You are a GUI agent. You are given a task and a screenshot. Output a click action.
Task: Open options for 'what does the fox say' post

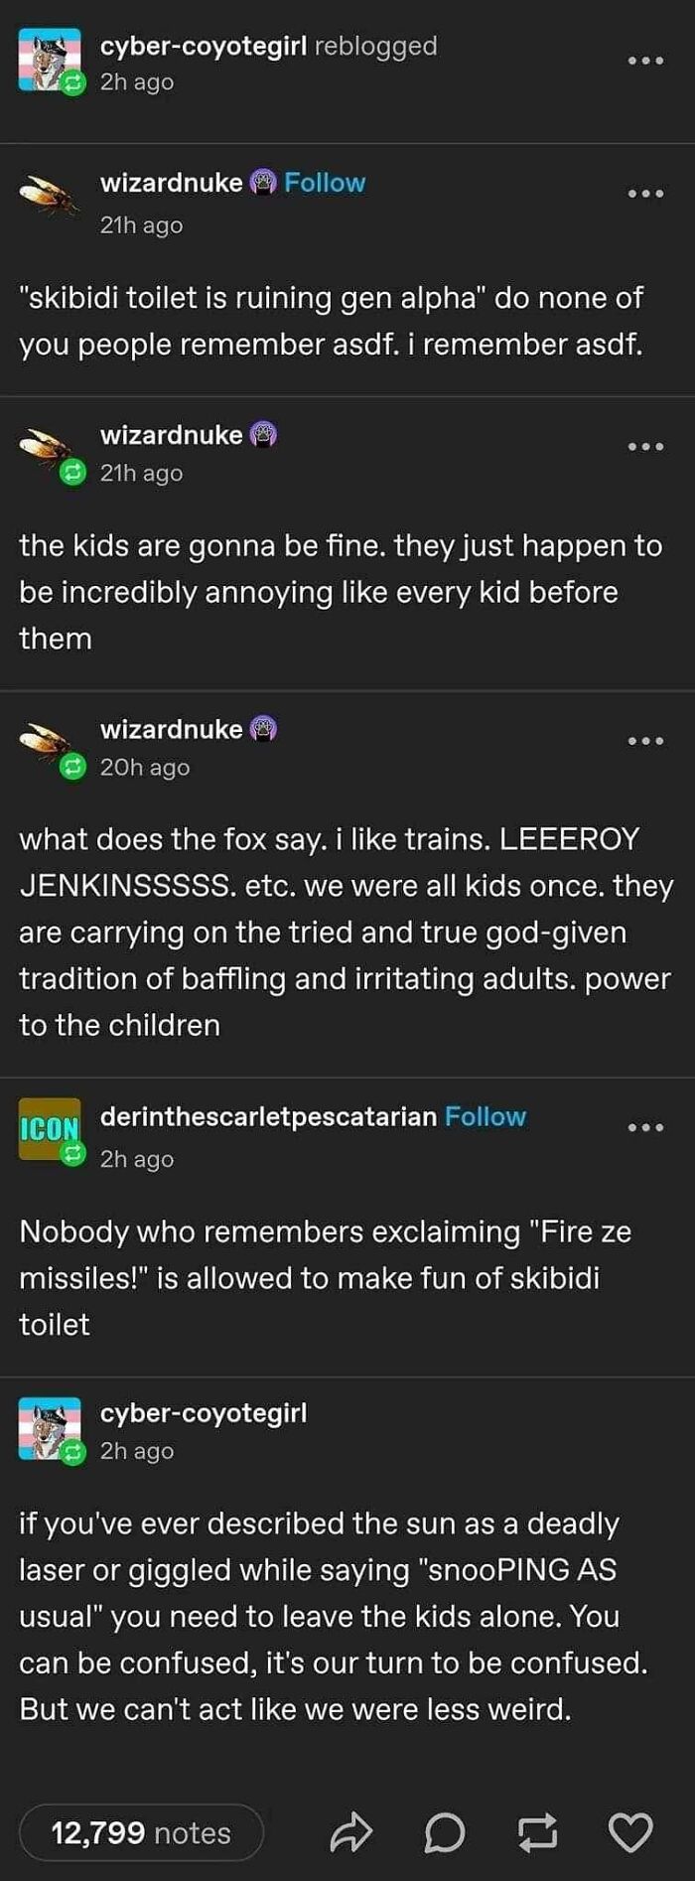click(x=645, y=741)
